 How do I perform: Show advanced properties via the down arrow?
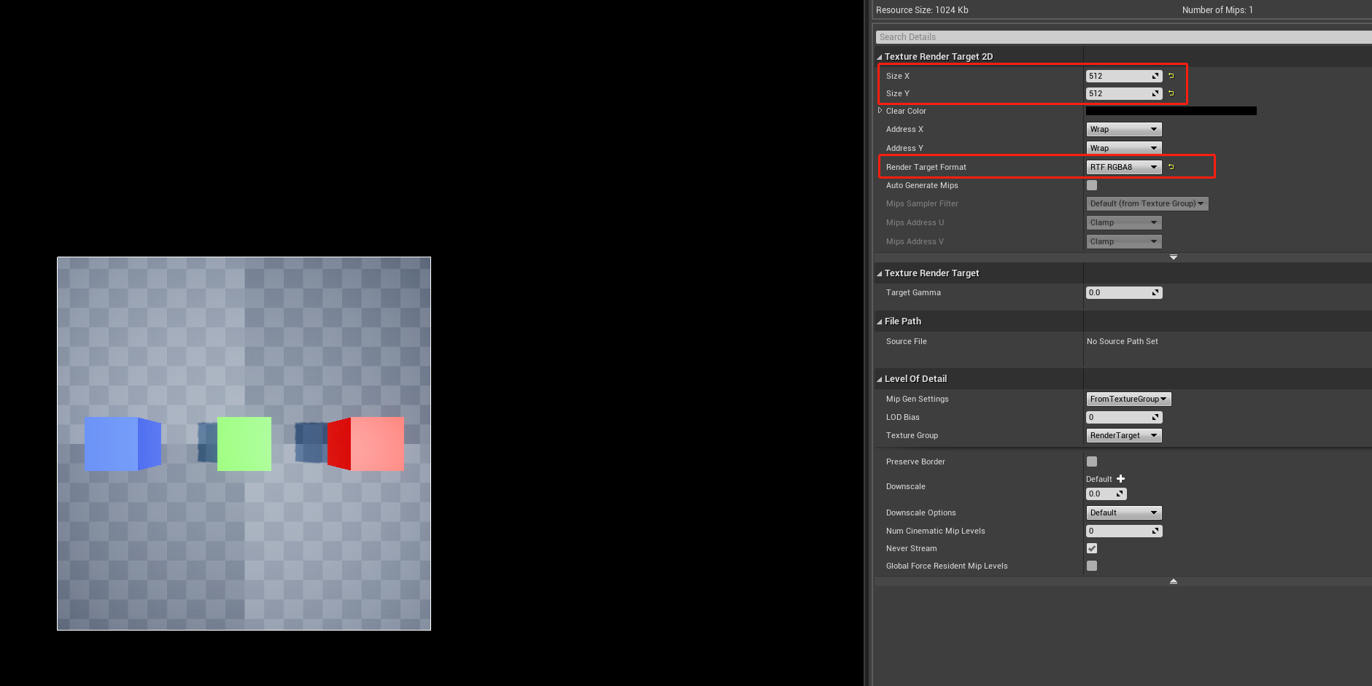click(x=1173, y=257)
